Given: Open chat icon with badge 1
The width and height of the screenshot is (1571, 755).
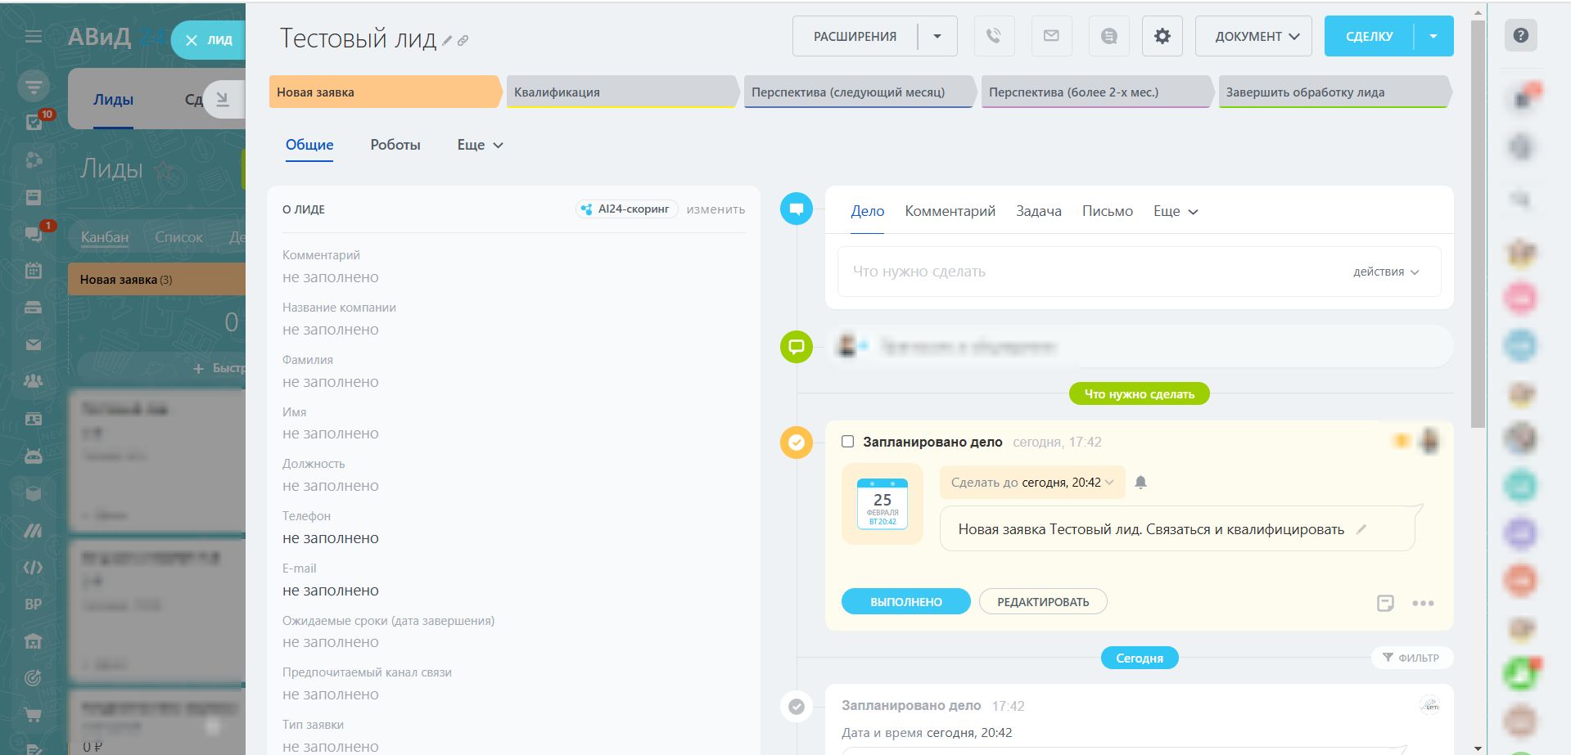Looking at the screenshot, I should tap(34, 234).
